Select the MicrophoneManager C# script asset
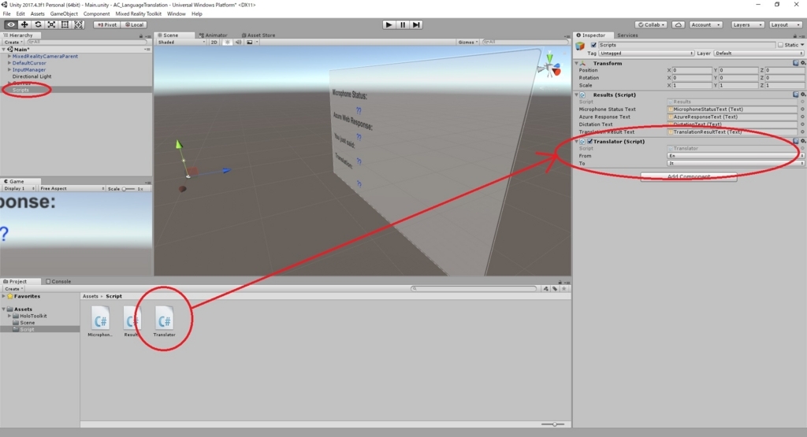807x437 pixels. click(100, 322)
